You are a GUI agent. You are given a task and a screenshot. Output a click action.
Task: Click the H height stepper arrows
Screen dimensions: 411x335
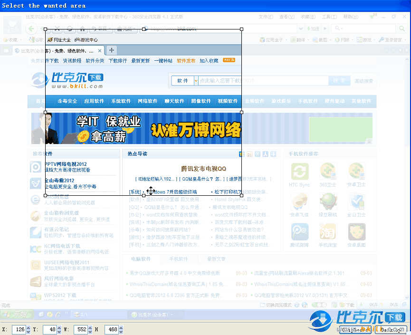121,329
